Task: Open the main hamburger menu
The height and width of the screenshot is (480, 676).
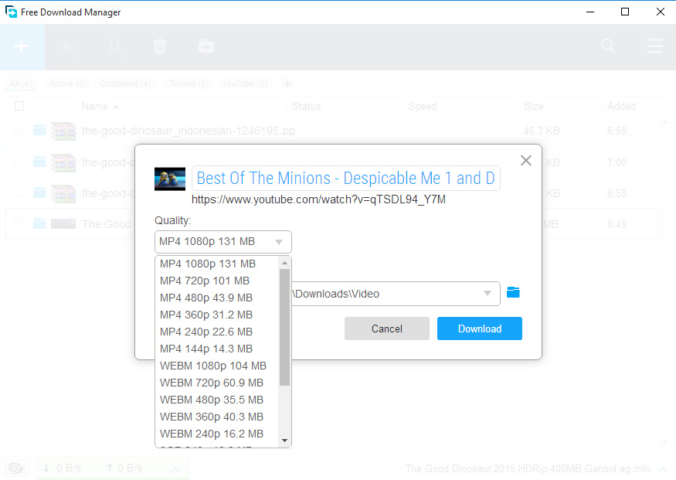Action: 655,46
